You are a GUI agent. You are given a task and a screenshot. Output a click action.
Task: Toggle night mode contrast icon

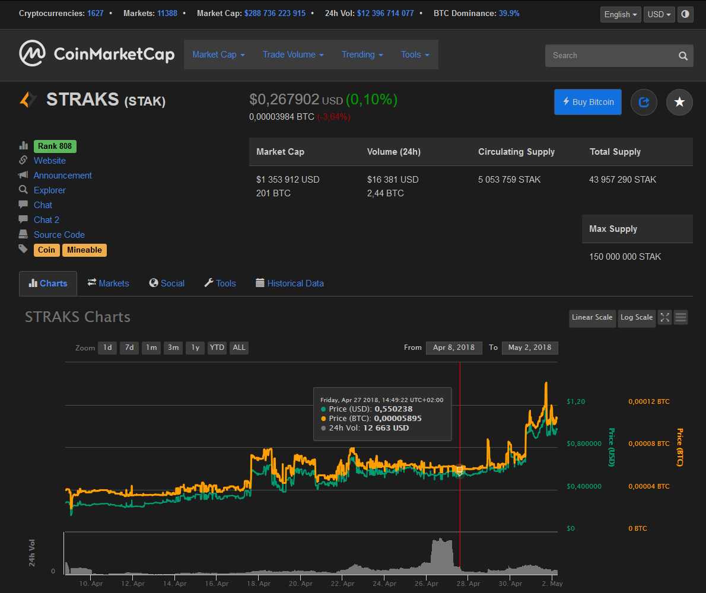point(685,14)
